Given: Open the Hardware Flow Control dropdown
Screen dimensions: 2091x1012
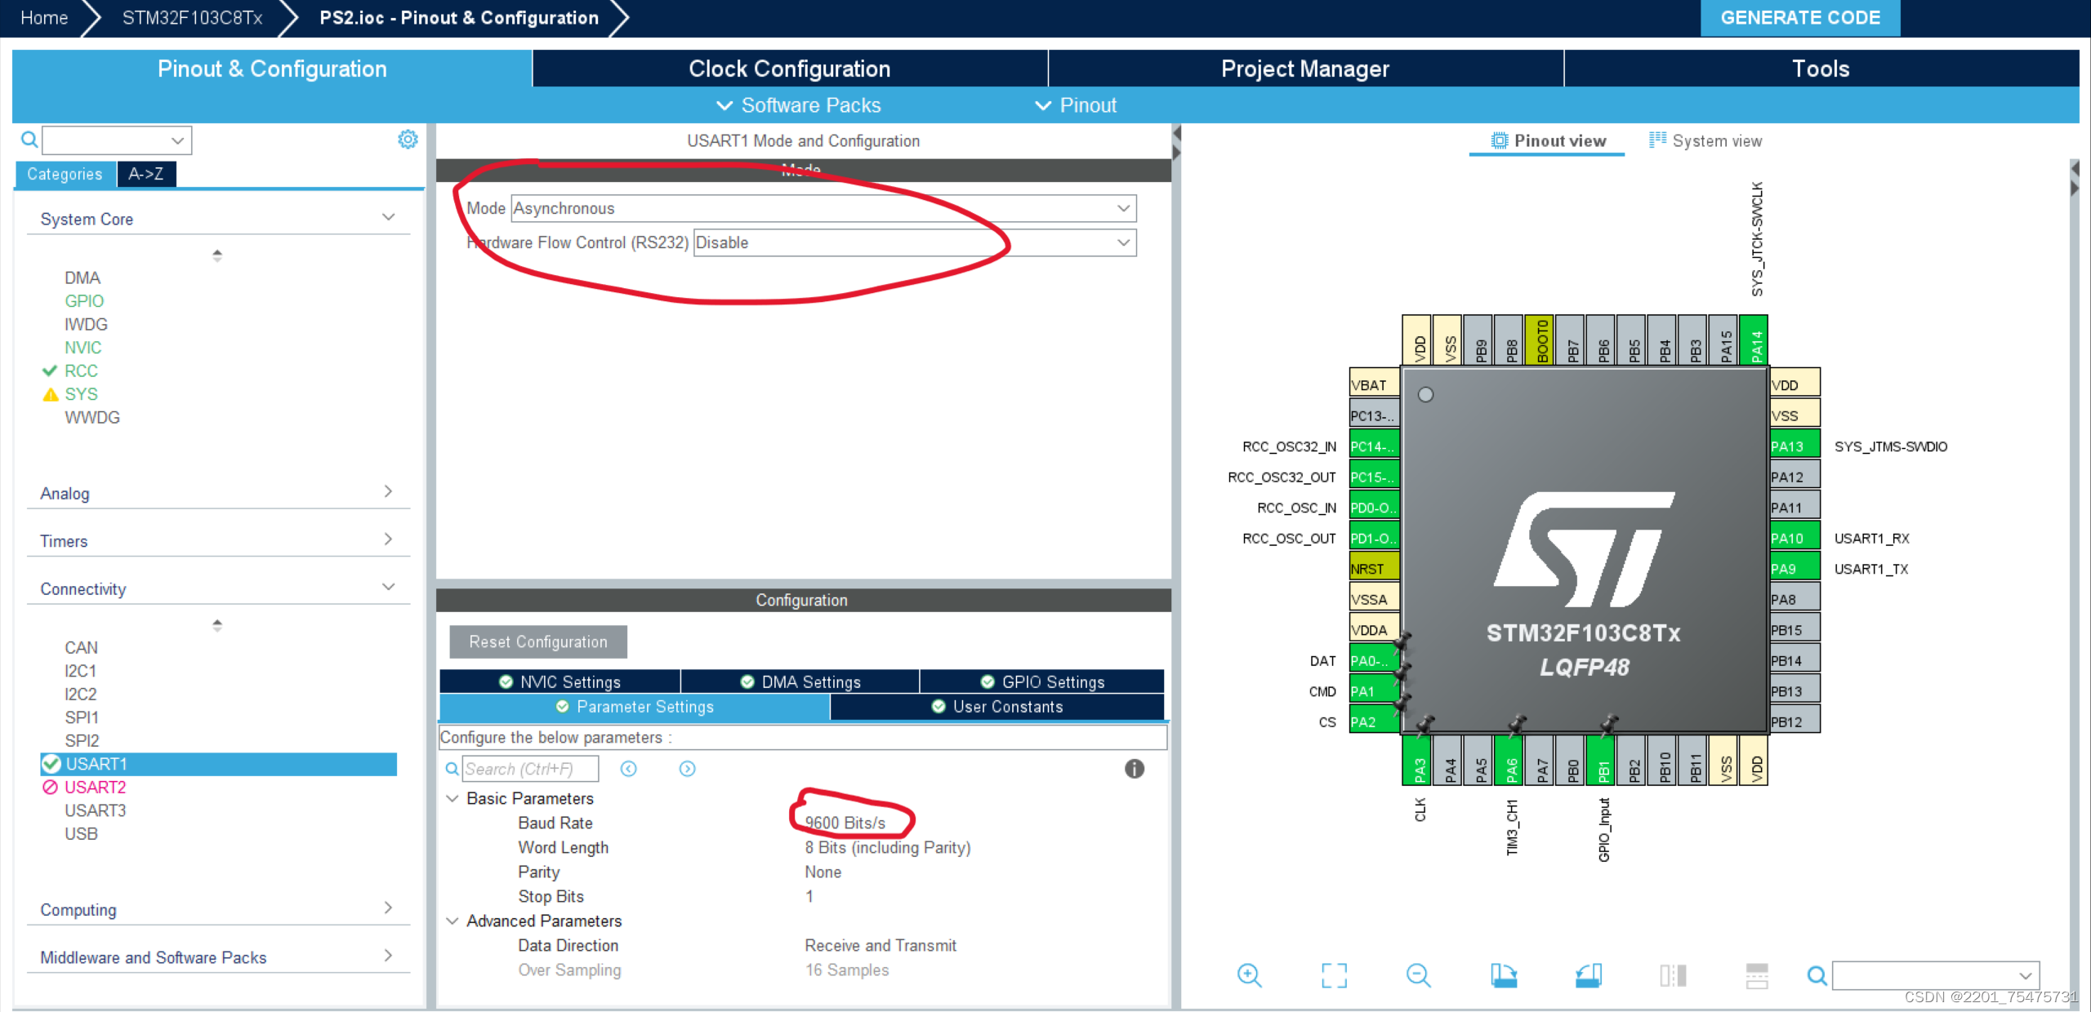Looking at the screenshot, I should (x=915, y=242).
